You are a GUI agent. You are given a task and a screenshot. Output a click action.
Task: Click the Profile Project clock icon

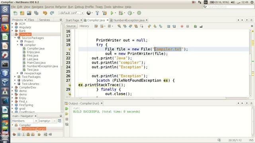tap(130, 13)
